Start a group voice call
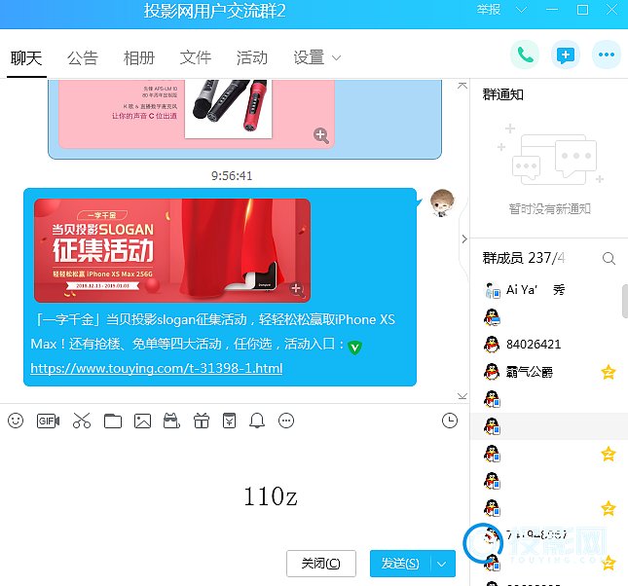The image size is (628, 586). tap(525, 55)
